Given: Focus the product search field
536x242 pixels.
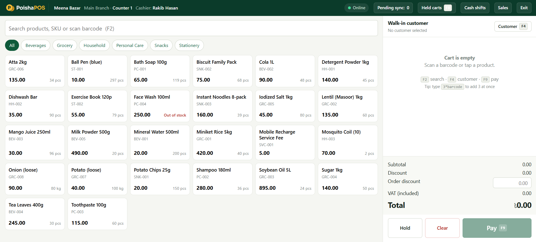Looking at the screenshot, I should (191, 28).
